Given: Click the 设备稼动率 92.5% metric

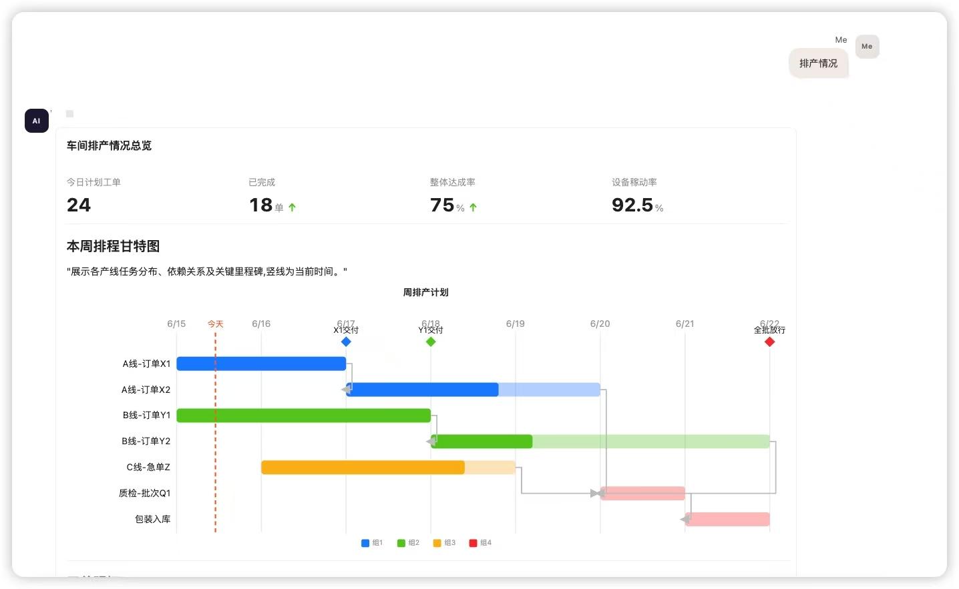Looking at the screenshot, I should (638, 197).
